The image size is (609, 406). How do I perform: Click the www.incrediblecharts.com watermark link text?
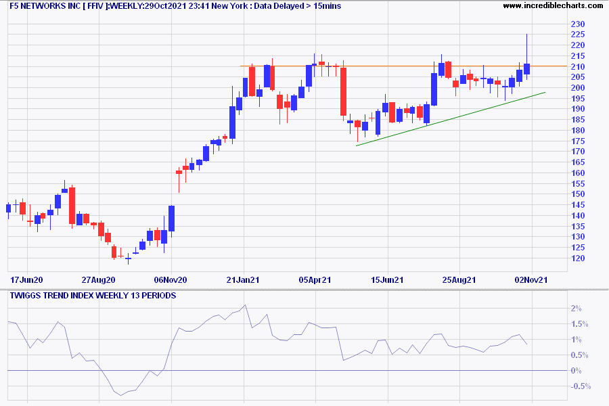coord(553,5)
